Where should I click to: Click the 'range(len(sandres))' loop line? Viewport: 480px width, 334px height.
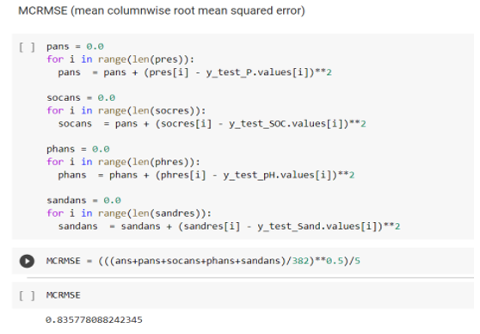tap(129, 213)
